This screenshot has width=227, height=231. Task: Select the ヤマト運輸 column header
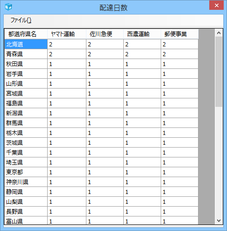click(x=67, y=34)
